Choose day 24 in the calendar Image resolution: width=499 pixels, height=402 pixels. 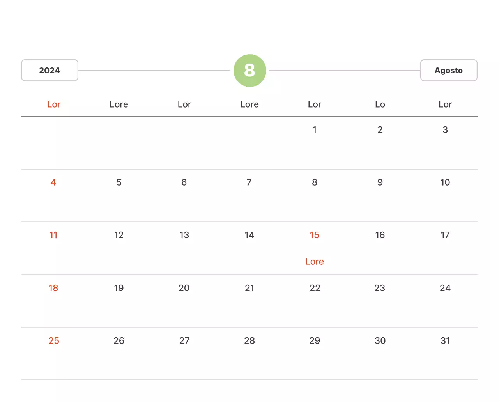[x=445, y=288]
